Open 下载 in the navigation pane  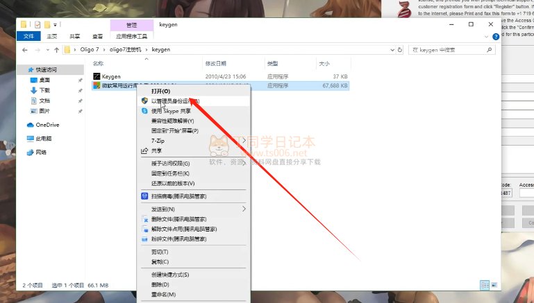click(44, 90)
